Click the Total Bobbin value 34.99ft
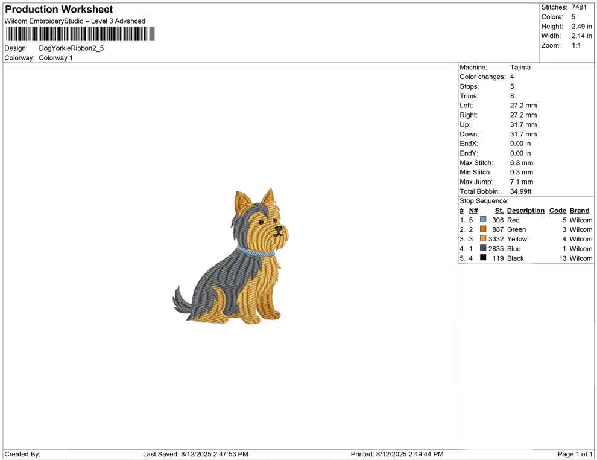 pyautogui.click(x=521, y=191)
